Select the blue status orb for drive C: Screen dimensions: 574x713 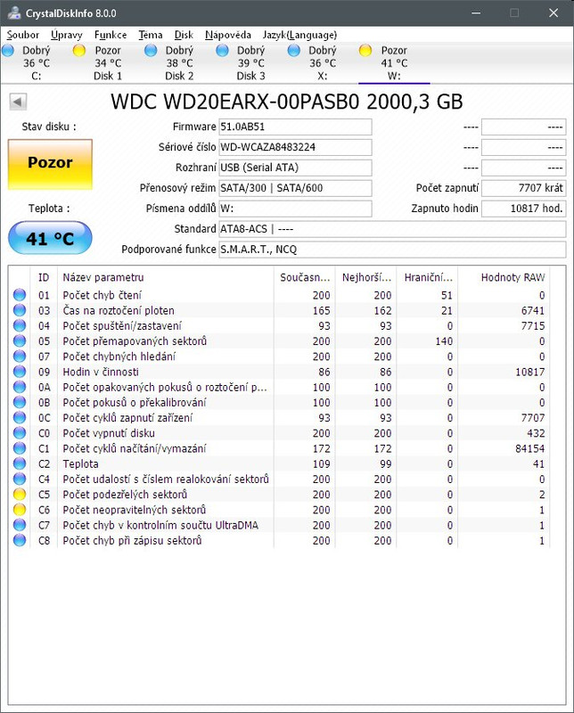tap(8, 50)
